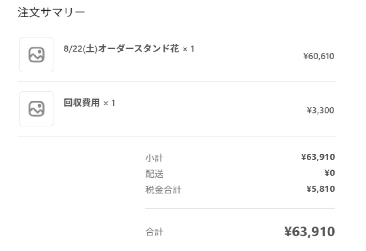This screenshot has height=251, width=366.
Task: Click the 配送 label
Action: click(x=154, y=174)
